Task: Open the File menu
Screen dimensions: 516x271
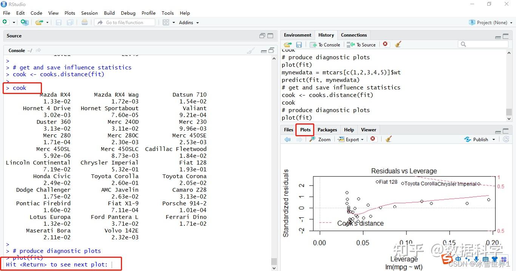Action: (7, 13)
